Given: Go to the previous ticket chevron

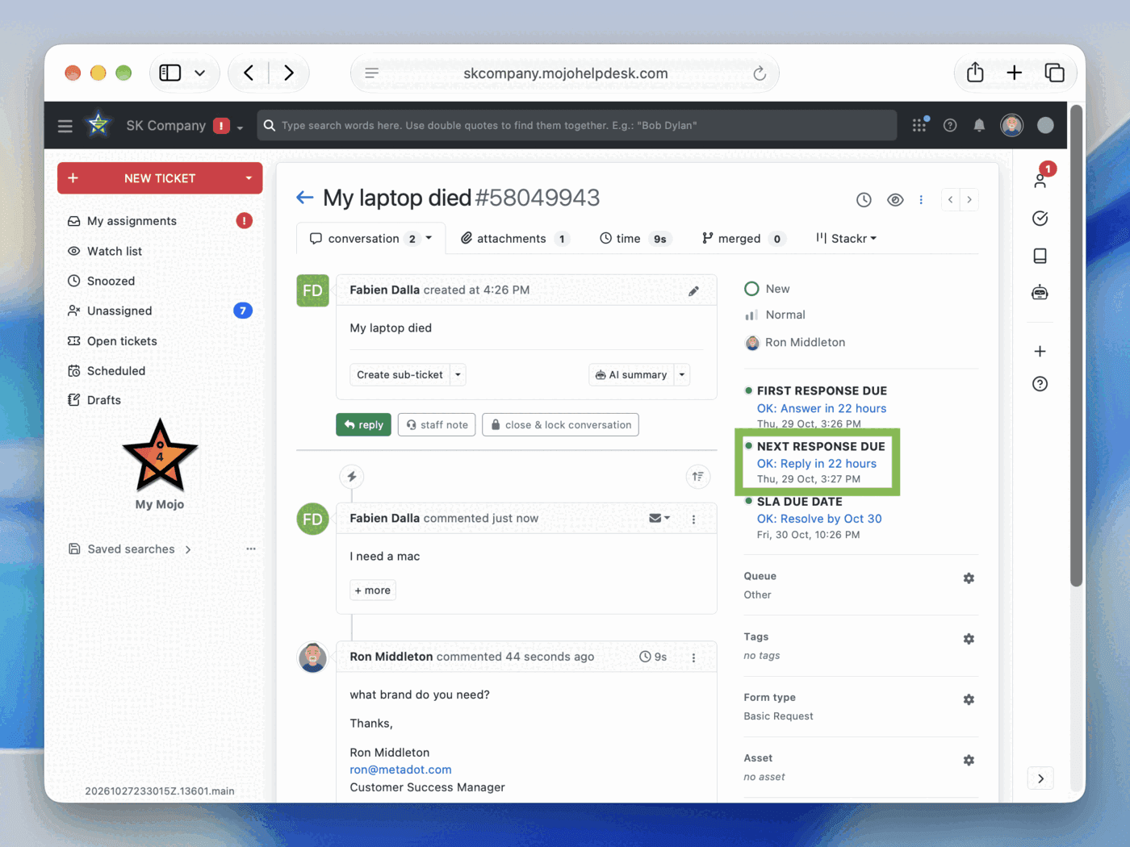Looking at the screenshot, I should [951, 199].
